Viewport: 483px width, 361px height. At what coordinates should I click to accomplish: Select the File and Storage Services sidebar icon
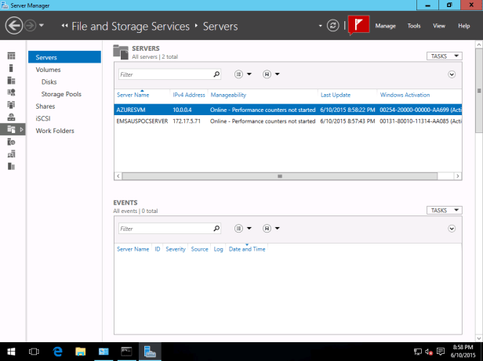[x=11, y=129]
